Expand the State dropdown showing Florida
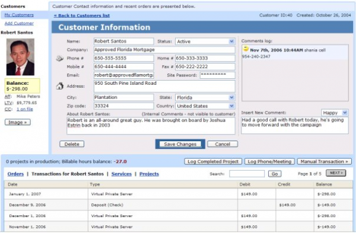The image size is (356, 233). 205,98
